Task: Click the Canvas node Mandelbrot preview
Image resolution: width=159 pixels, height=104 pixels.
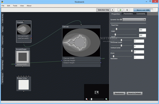Action: click(81, 42)
